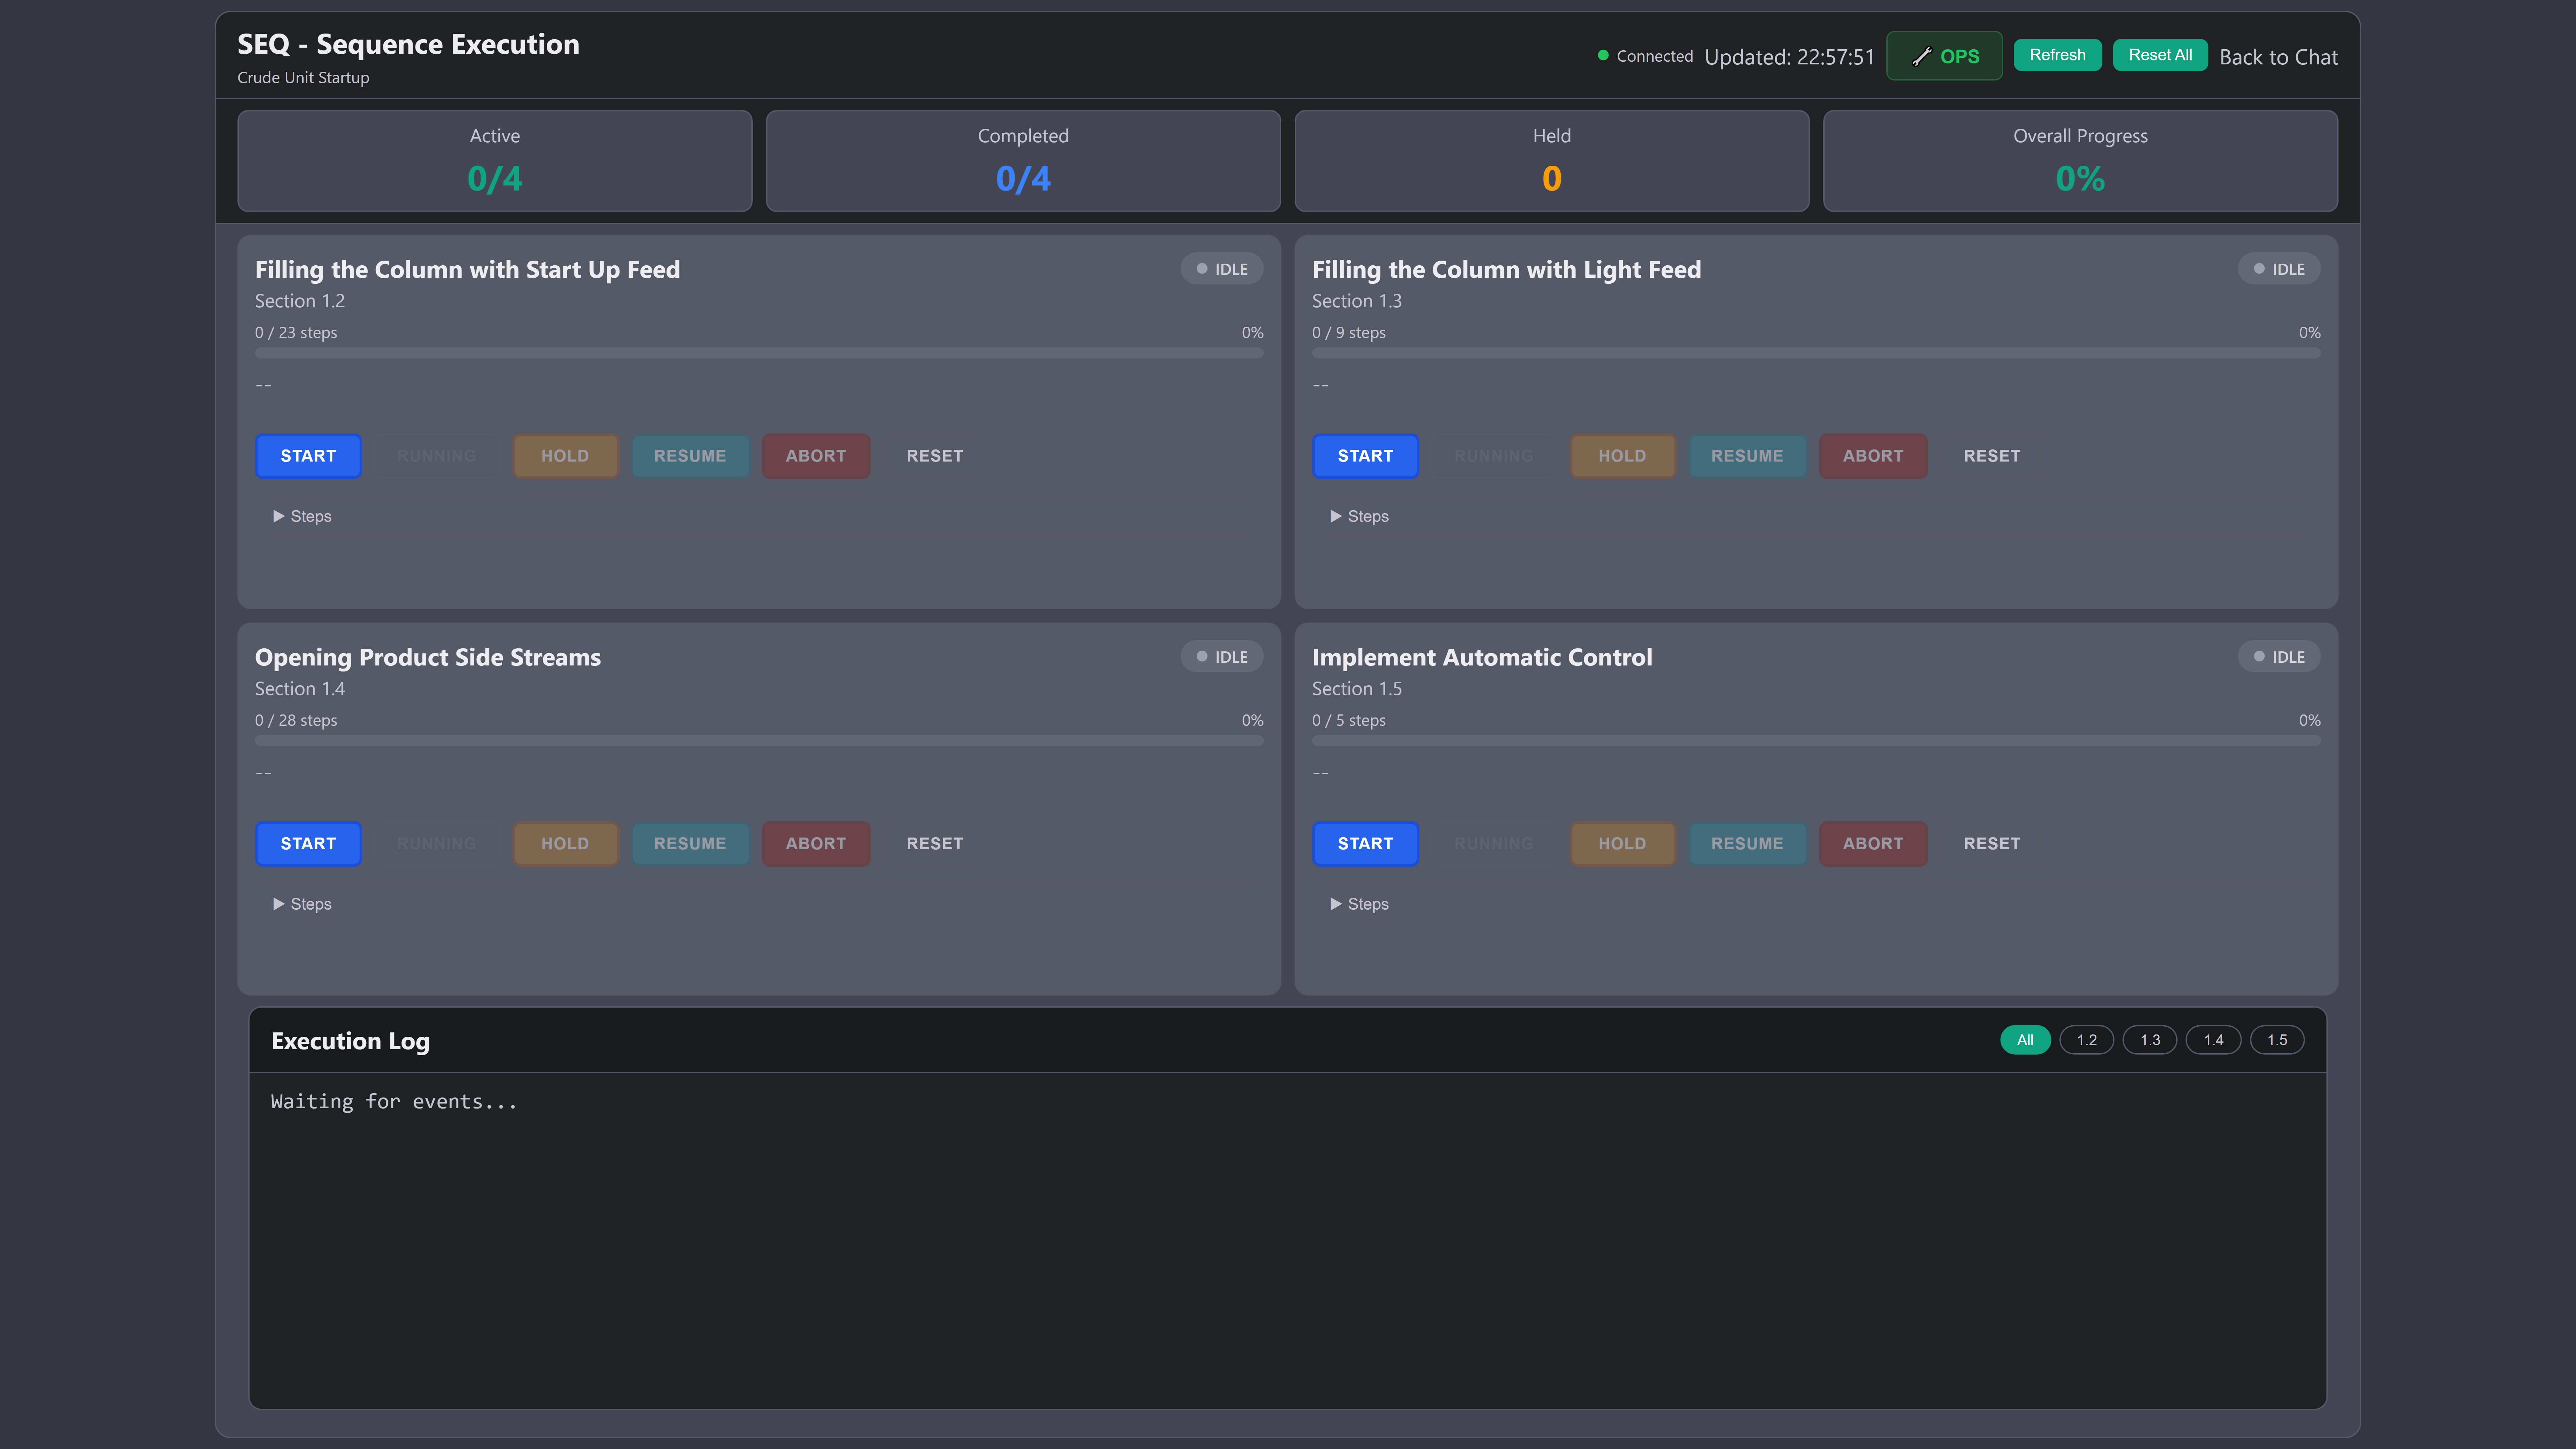The height and width of the screenshot is (1449, 2576).
Task: Click the '0 / 9 steps' counter text
Action: 1349,333
